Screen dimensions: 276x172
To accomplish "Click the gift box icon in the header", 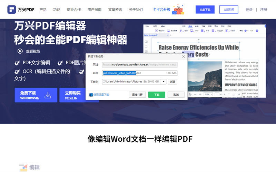I will pos(178,9).
